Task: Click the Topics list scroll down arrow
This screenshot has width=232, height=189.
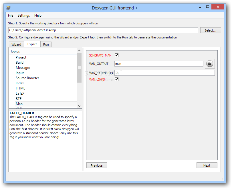Action: [x=80, y=106]
